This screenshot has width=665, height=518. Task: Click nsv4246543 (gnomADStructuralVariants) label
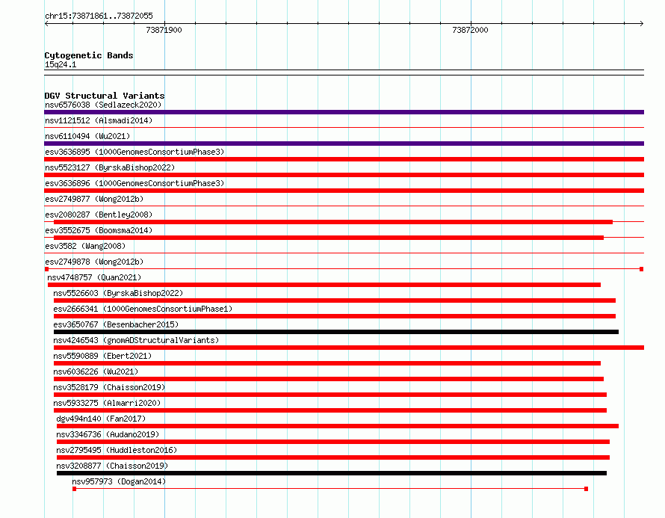tap(136, 340)
